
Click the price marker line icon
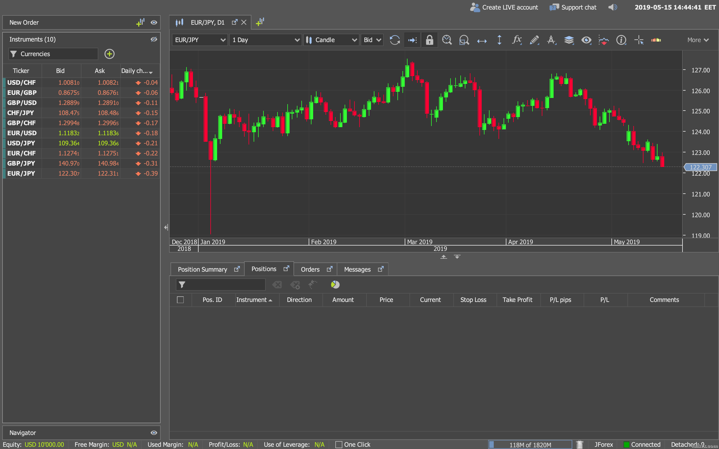tap(603, 40)
